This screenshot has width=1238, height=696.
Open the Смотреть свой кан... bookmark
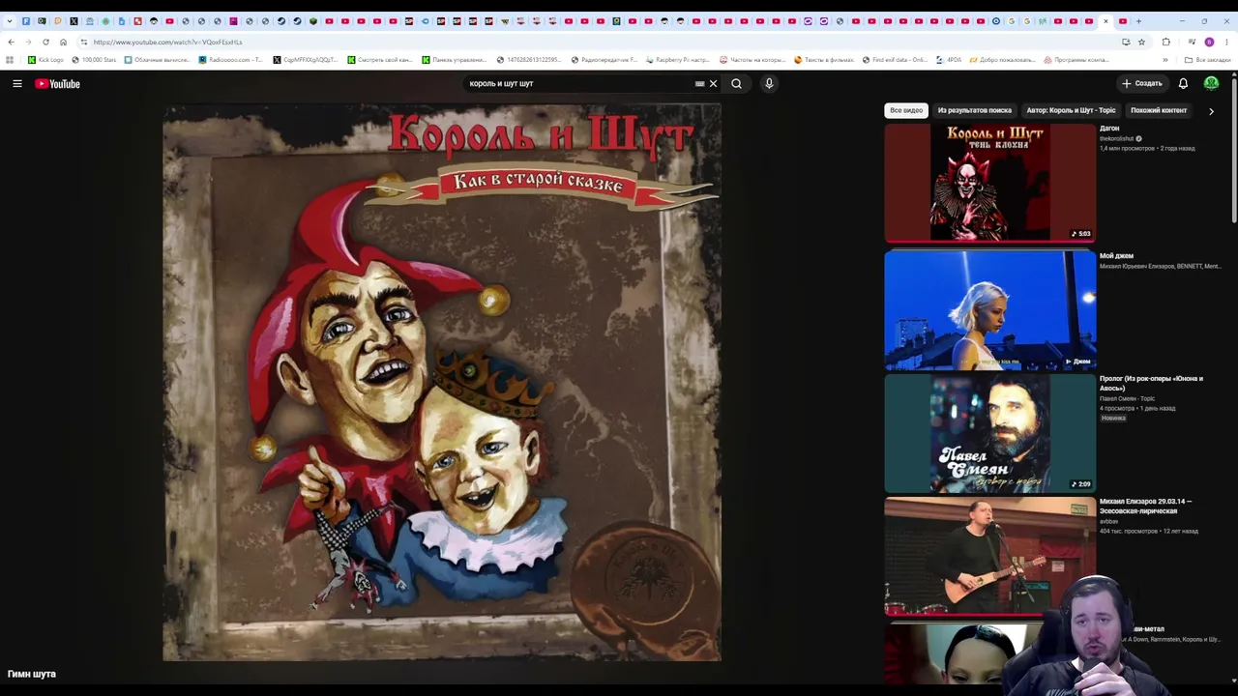pyautogui.click(x=380, y=60)
